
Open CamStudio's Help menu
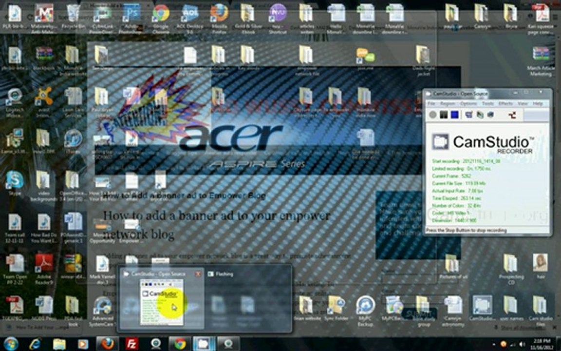tap(538, 103)
